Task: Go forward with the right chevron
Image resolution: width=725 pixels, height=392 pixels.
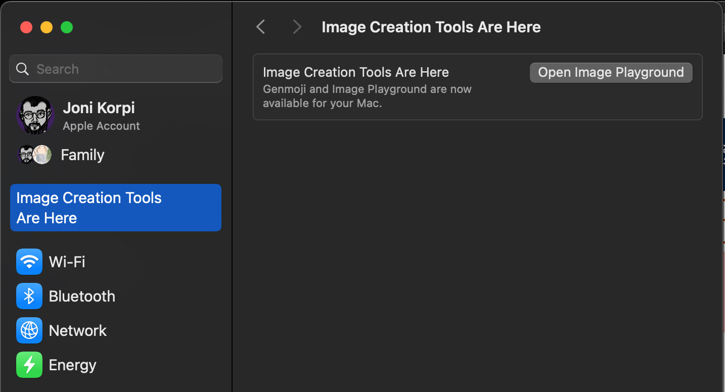Action: point(297,27)
